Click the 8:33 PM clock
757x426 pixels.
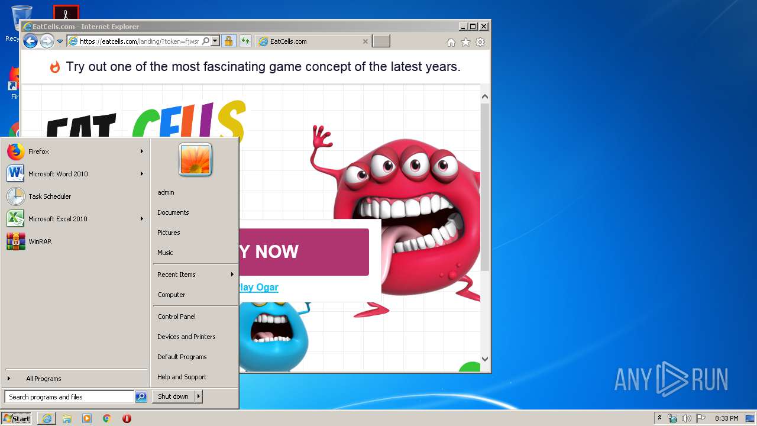(726, 418)
